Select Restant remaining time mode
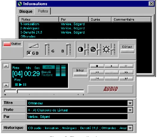This screenshot has height=137, width=157. tap(47, 75)
